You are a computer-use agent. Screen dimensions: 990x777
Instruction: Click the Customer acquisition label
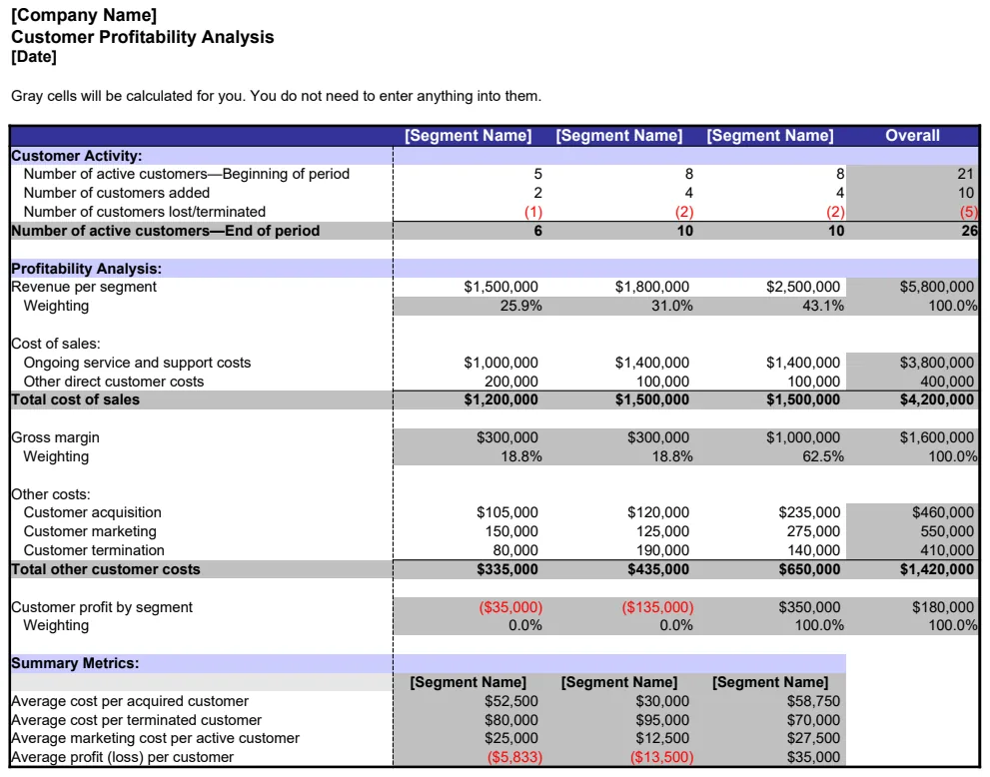[x=92, y=513]
